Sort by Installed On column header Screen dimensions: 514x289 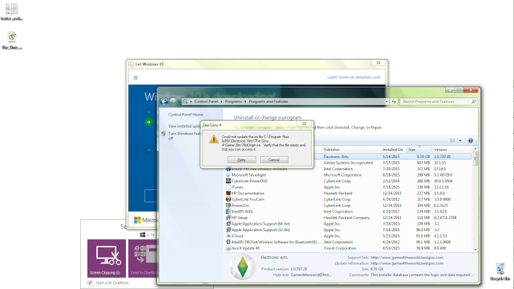coord(393,150)
